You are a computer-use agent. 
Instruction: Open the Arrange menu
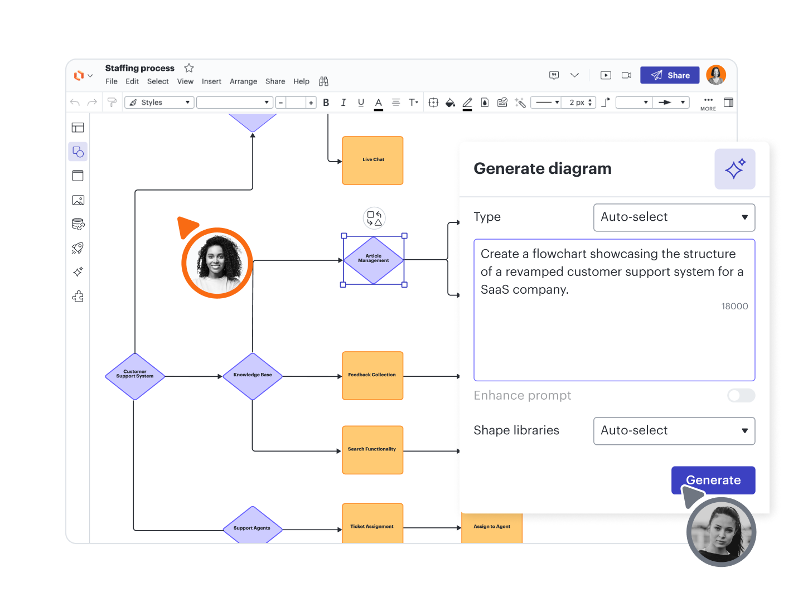point(243,81)
